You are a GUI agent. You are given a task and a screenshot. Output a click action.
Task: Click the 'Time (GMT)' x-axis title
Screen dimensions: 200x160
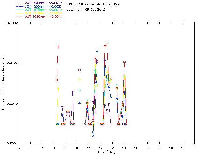pyautogui.click(x=106, y=152)
